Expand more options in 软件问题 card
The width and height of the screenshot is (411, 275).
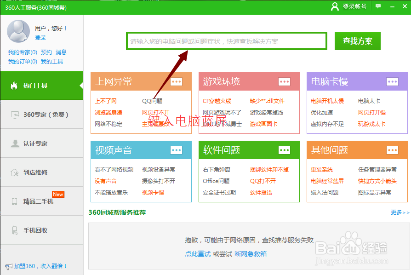click(x=285, y=150)
